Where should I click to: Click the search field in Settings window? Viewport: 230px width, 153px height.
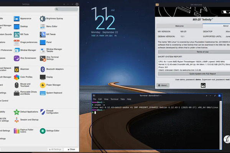coord(66,9)
